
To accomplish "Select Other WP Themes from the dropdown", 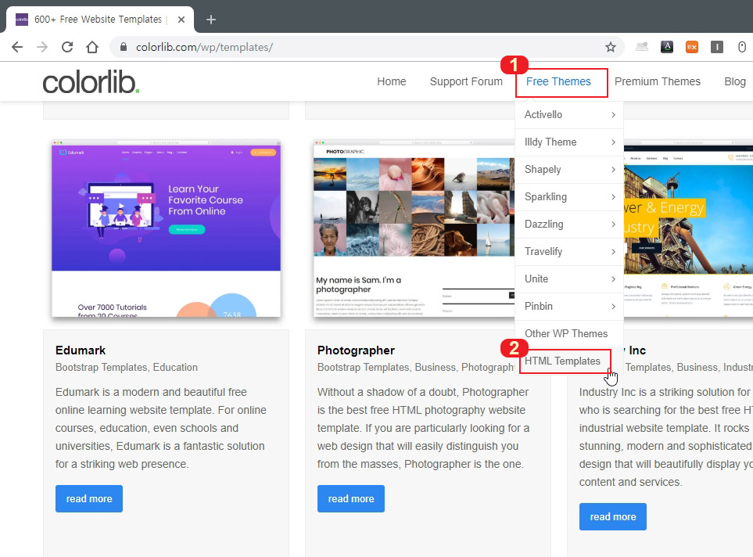I will (x=565, y=333).
